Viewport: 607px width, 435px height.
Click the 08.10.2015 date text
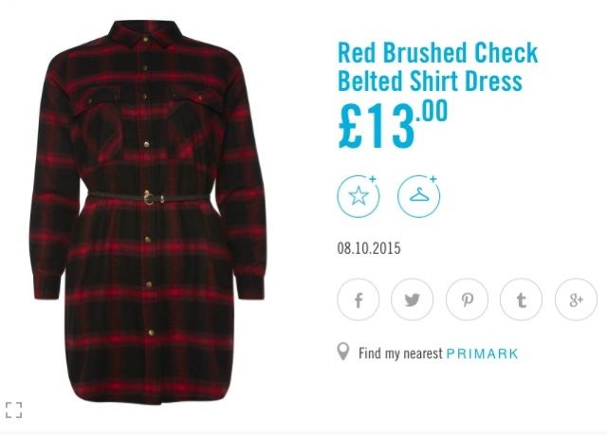click(x=369, y=248)
